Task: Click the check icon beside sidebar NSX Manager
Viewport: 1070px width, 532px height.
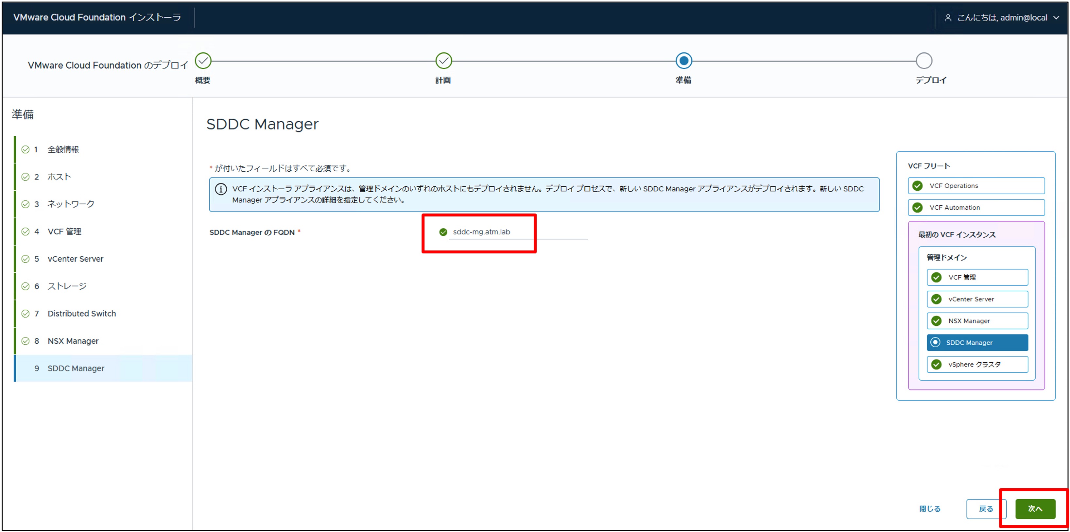Action: click(25, 341)
